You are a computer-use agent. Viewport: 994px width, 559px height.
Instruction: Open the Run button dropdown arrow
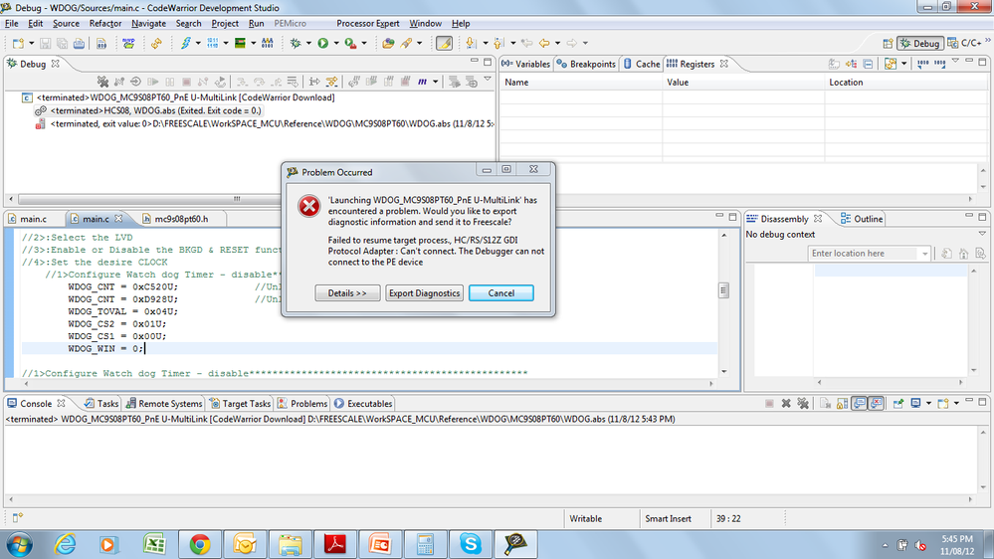[336, 43]
